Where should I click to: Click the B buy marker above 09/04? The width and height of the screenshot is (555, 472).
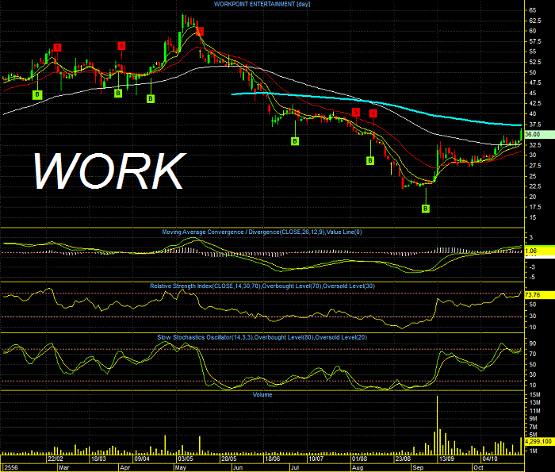(x=151, y=98)
